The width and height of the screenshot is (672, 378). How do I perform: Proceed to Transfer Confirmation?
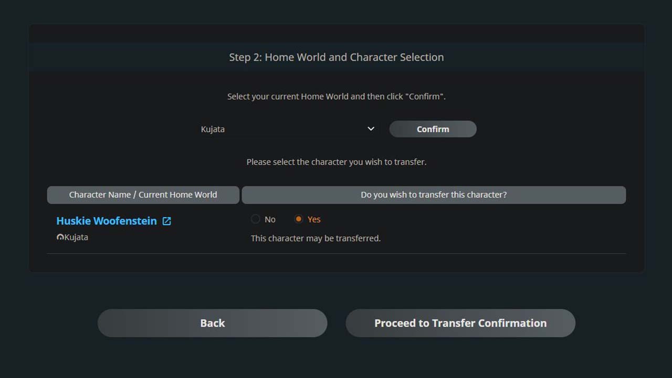[x=460, y=323]
